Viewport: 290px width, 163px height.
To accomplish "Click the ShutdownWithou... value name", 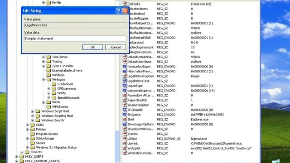I will point(141,129).
